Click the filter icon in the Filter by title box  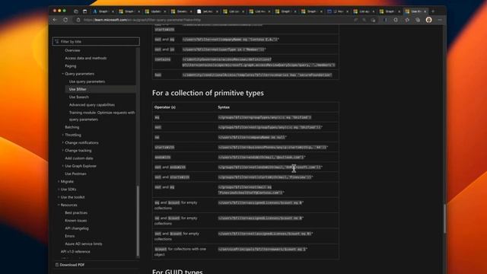click(x=57, y=41)
